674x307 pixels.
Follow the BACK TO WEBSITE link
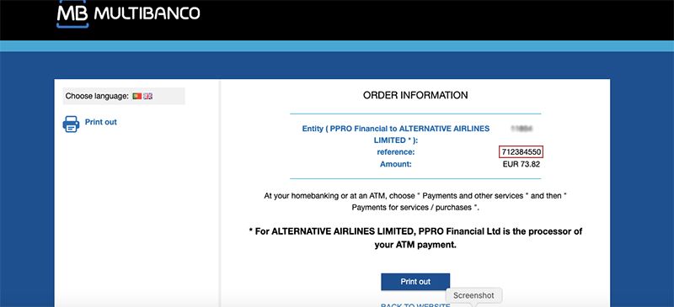415,305
